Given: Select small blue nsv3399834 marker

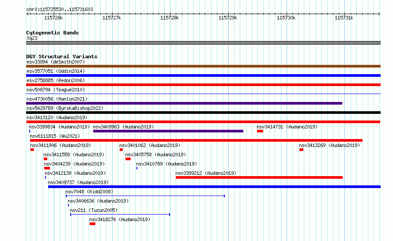Looking at the screenshot, I should coord(30,131).
